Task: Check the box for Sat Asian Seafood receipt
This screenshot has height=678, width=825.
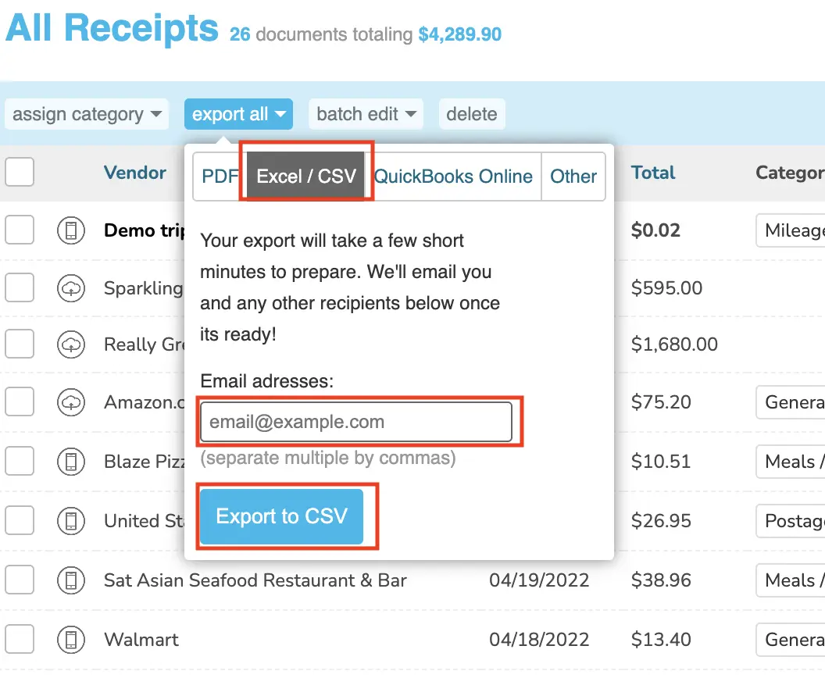Action: click(x=20, y=580)
